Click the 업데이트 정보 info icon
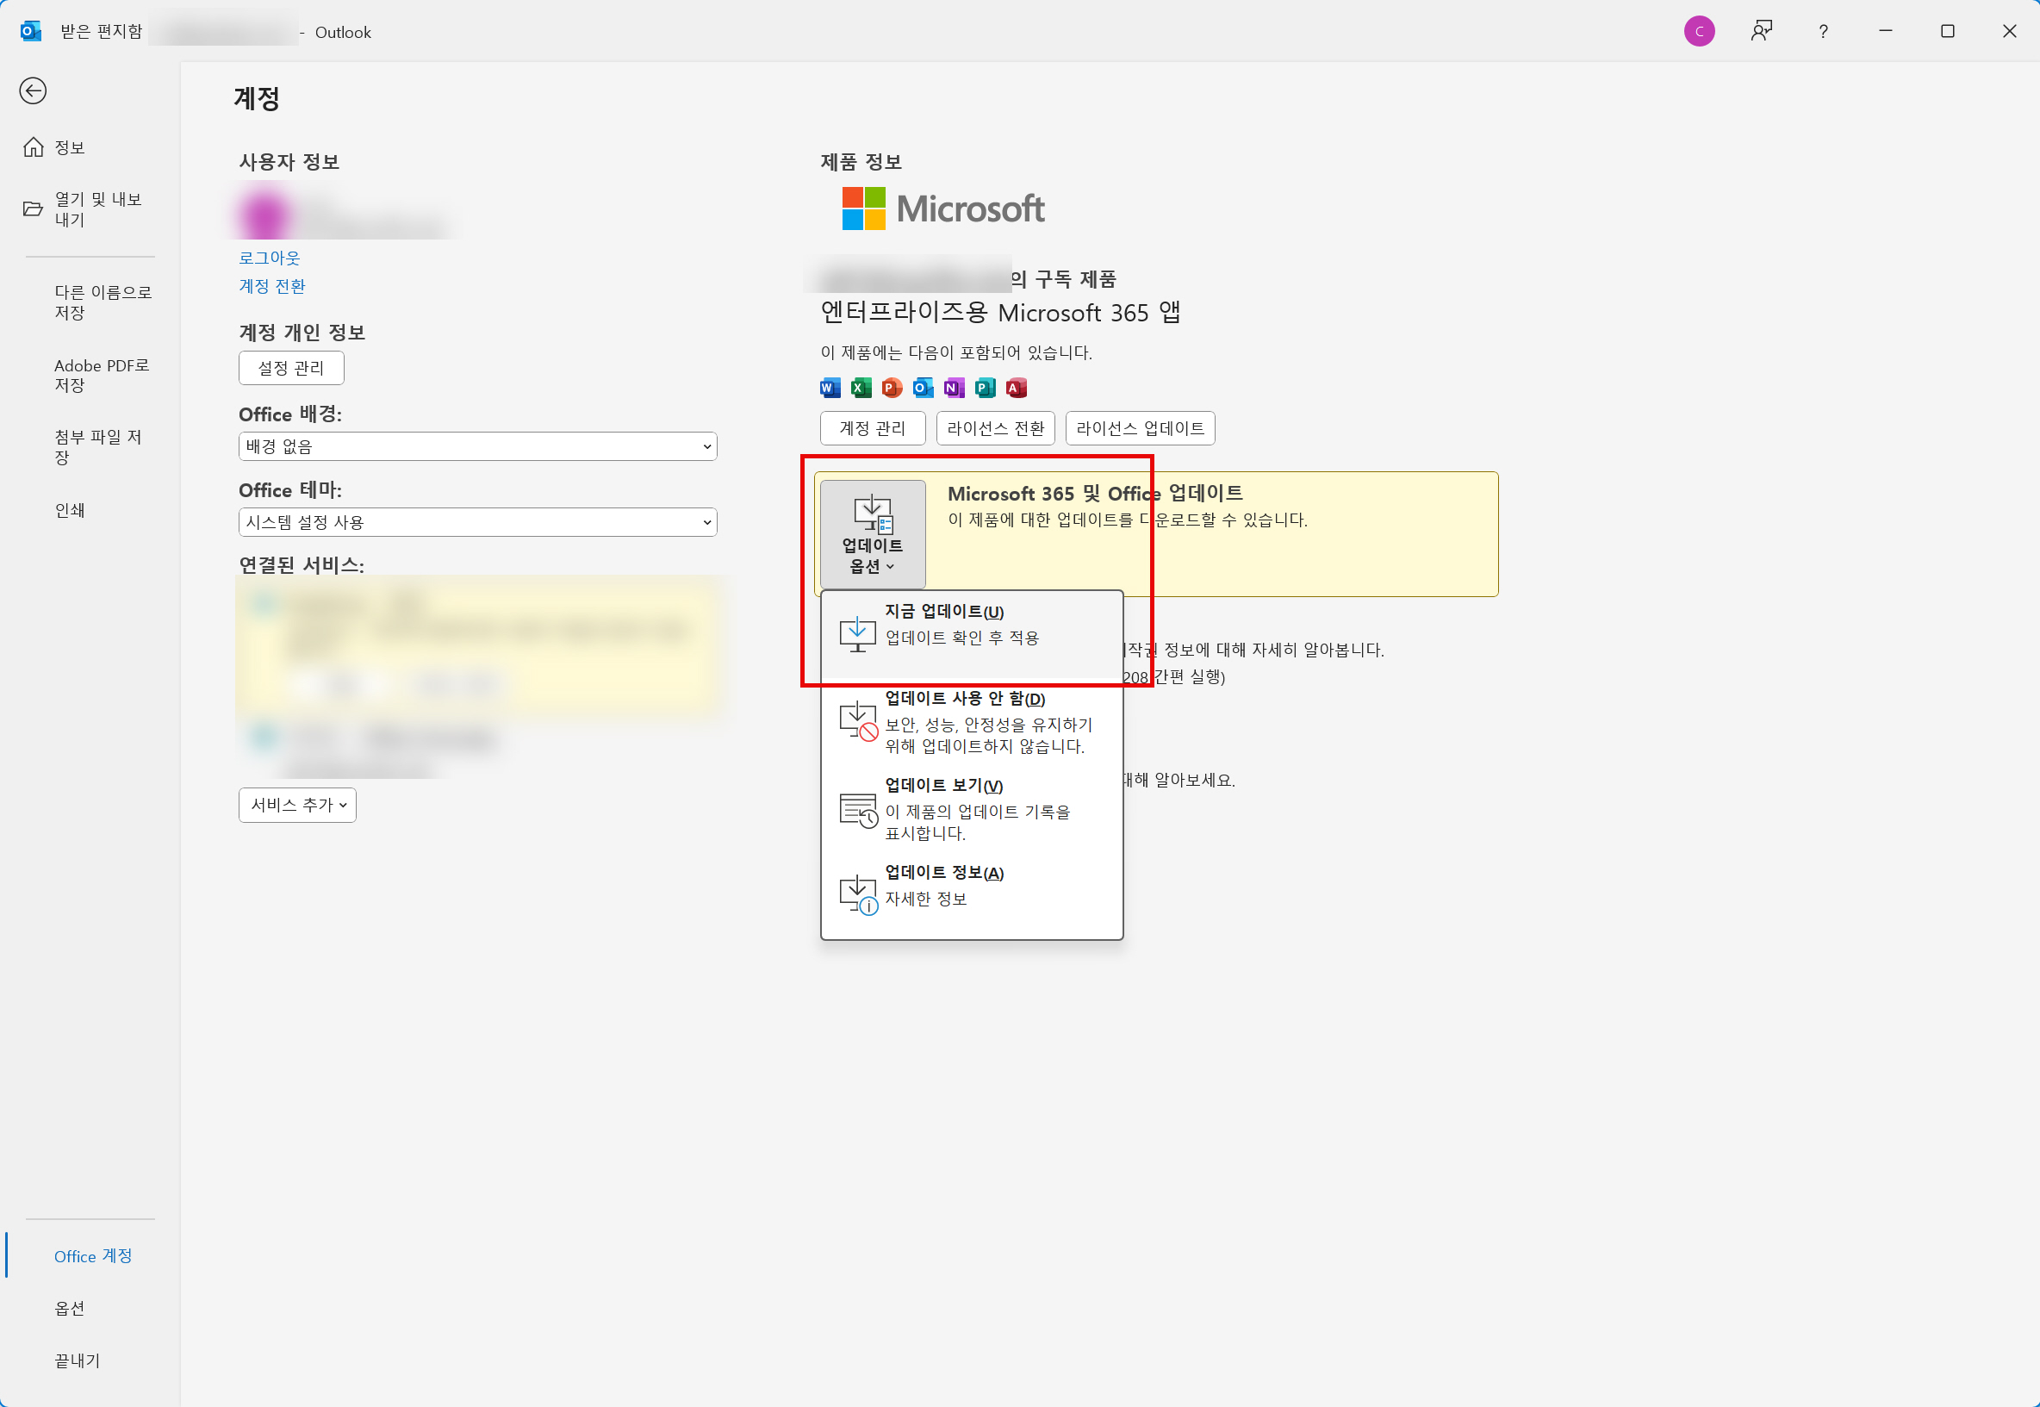This screenshot has width=2040, height=1407. coord(858,894)
